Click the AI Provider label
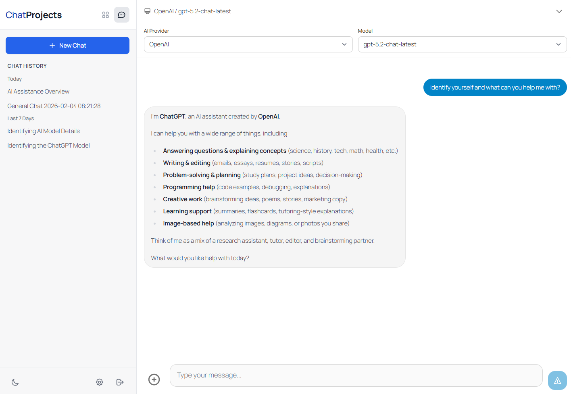 pos(156,31)
